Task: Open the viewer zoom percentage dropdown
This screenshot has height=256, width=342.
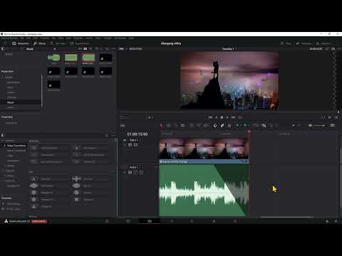Action: (x=122, y=49)
